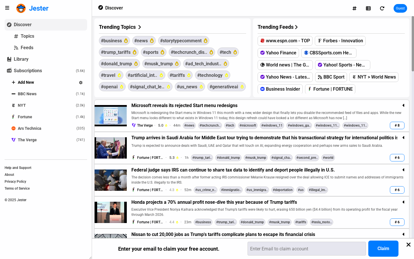This screenshot has width=414, height=259.
Task: Select the #trump_tariffs trending topic
Action: click(x=119, y=52)
